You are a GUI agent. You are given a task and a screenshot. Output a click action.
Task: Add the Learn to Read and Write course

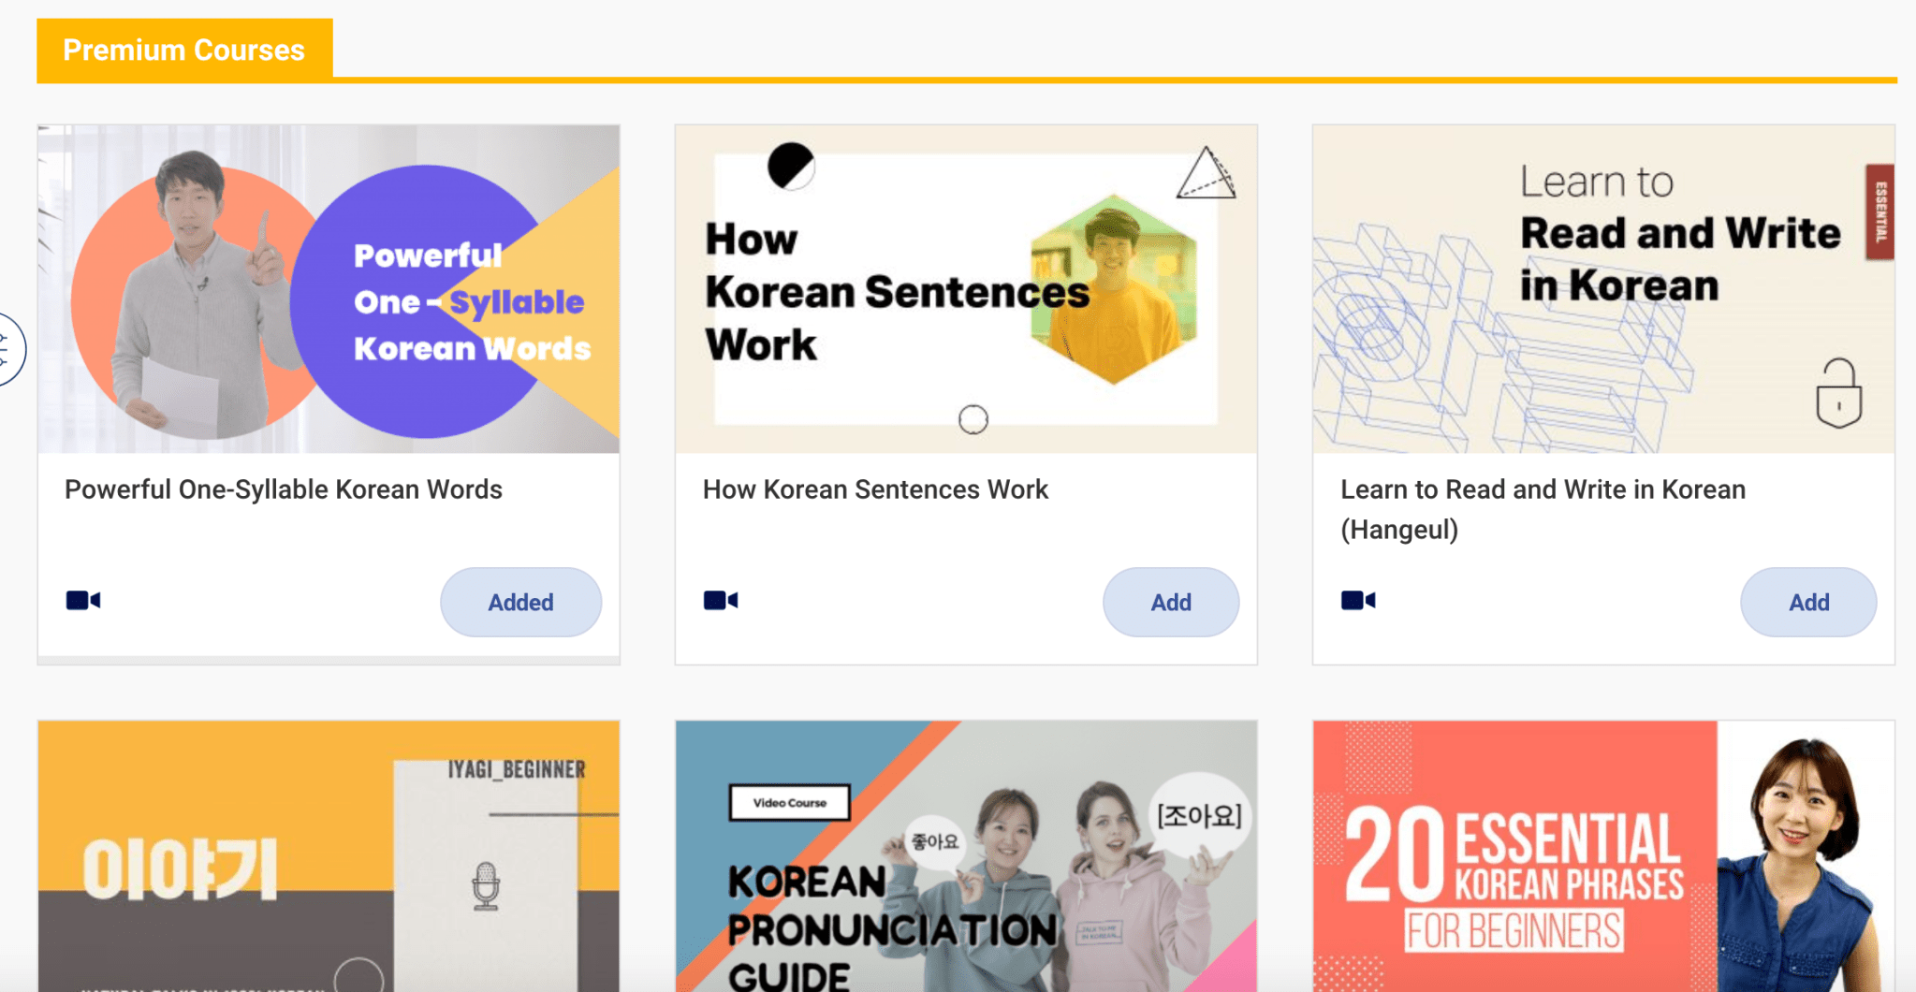click(x=1808, y=602)
